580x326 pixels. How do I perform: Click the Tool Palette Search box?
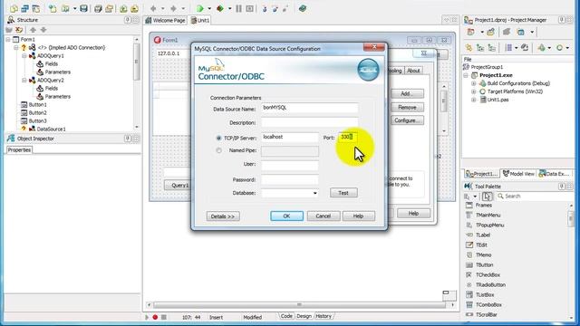[534, 197]
